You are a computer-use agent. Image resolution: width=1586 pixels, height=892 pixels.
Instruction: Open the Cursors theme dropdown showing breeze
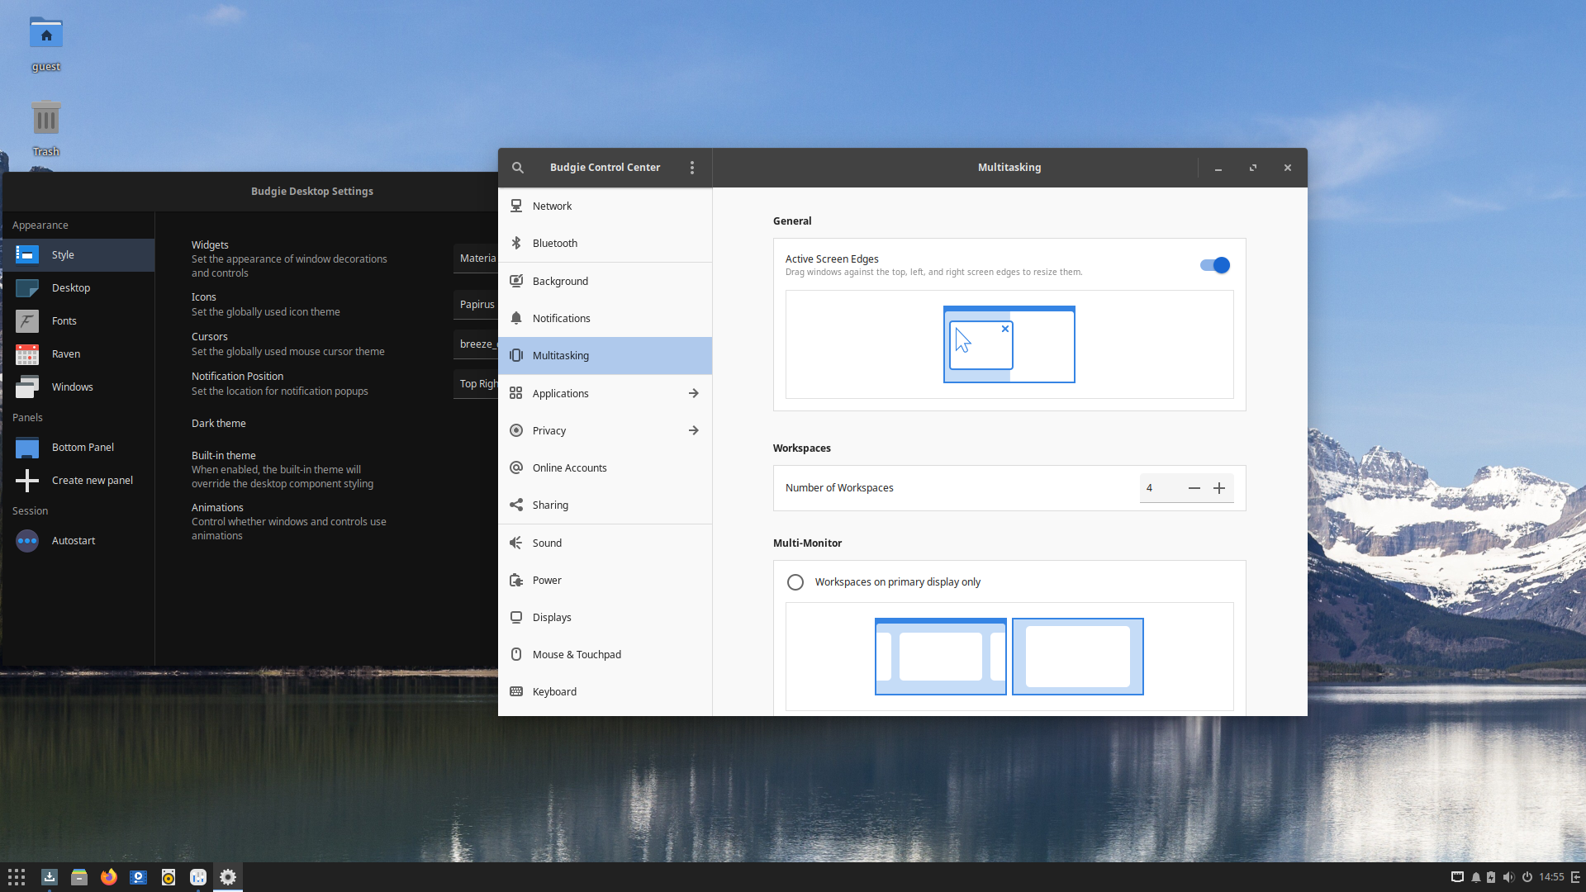click(x=476, y=344)
